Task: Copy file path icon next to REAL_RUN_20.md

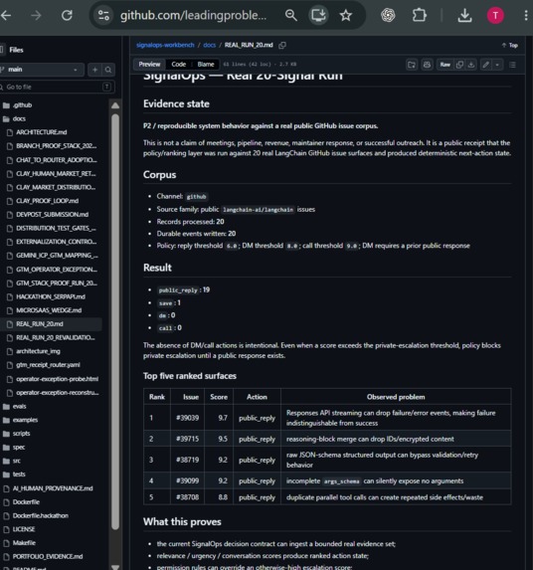Action: tap(282, 45)
